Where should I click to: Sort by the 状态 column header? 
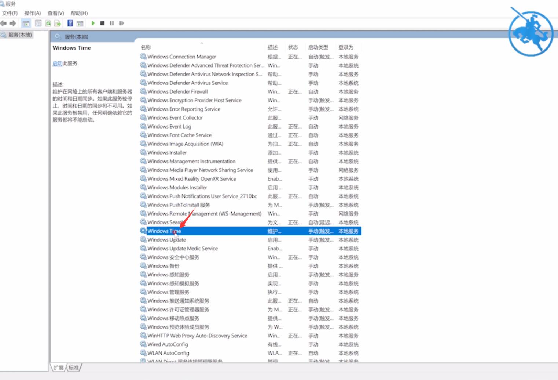[293, 47]
